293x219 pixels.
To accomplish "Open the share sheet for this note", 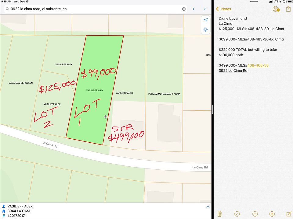I will [288, 9].
